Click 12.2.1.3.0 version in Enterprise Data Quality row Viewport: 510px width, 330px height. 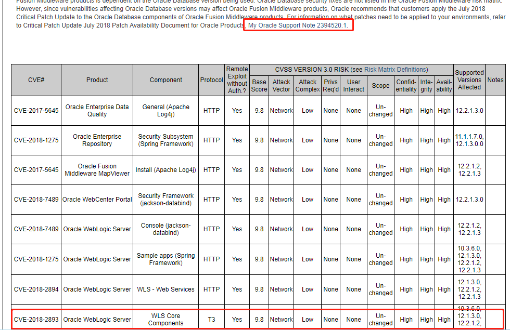pyautogui.click(x=469, y=111)
